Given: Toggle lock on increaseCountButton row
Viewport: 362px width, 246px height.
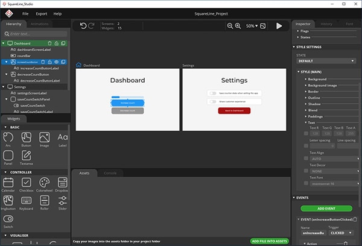Looking at the screenshot, I should pyautogui.click(x=49, y=62).
